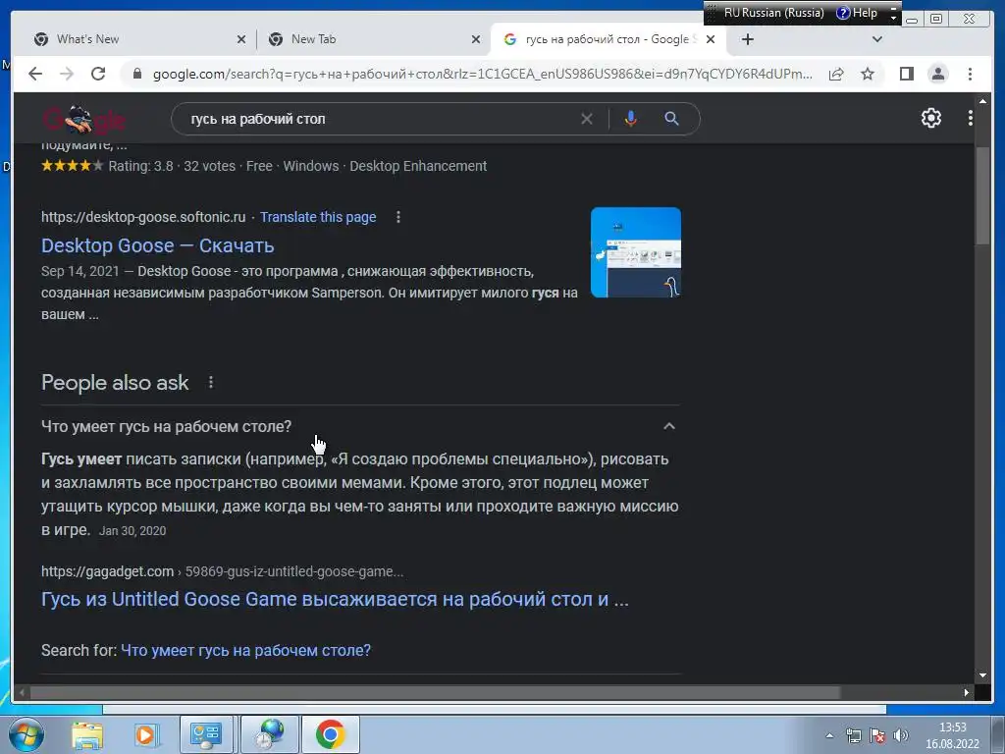Screen dimensions: 1005x754
Task: Open People also ask options dots
Action: point(211,383)
